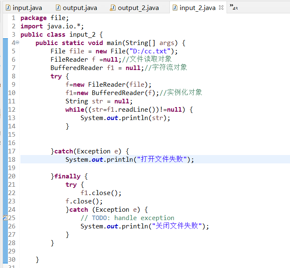Click line number 18 in the gutter
This screenshot has width=290, height=268.
[x=12, y=159]
